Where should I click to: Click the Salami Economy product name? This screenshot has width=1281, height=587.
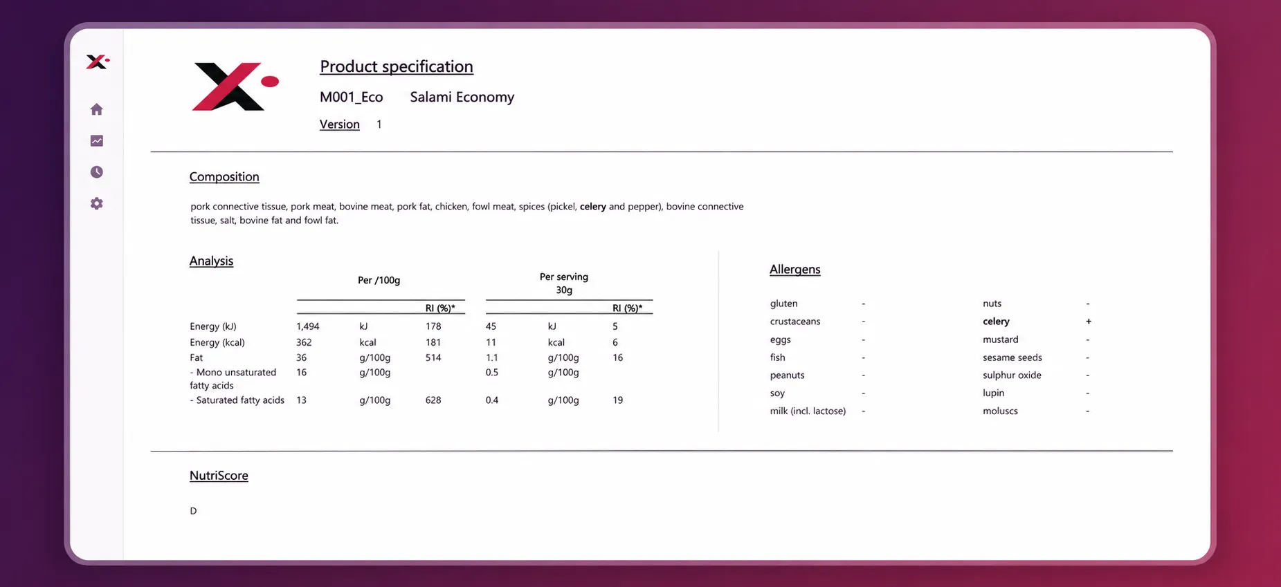pyautogui.click(x=462, y=97)
